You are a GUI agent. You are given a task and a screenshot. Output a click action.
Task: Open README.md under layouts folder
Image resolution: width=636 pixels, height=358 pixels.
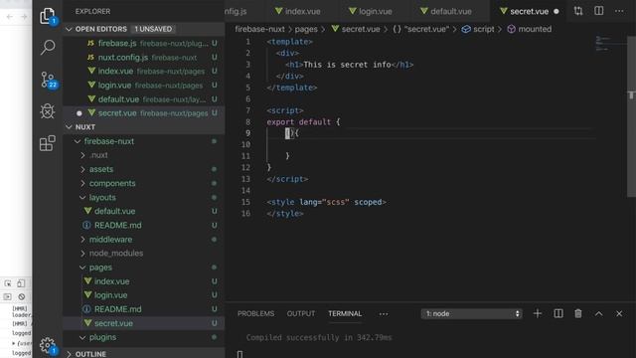[143, 226]
